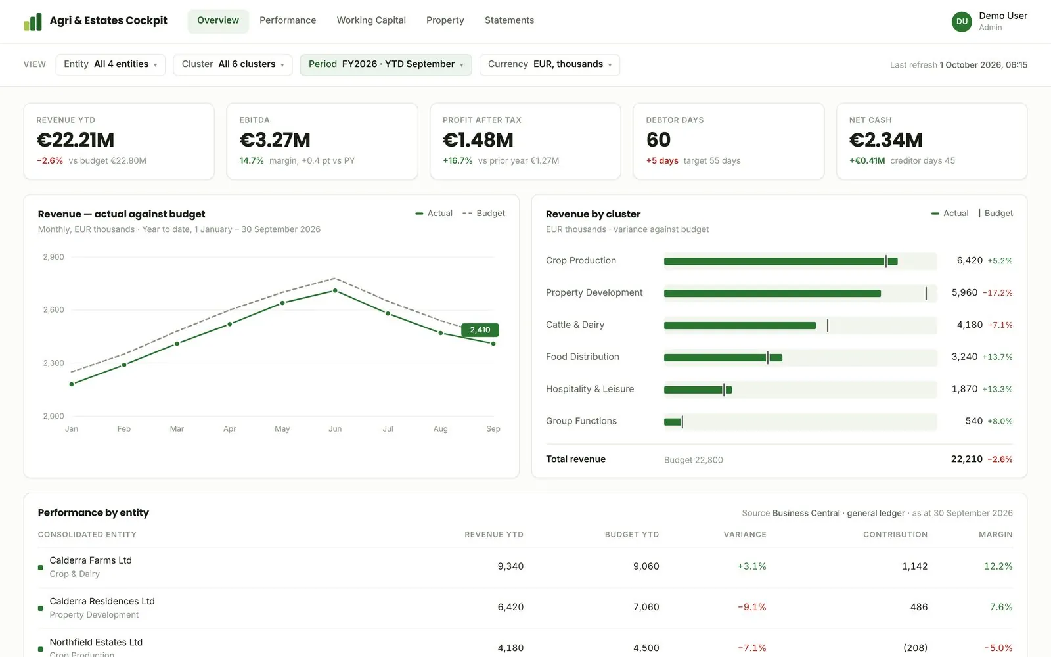Toggle the Budget legend in the monthly revenue chart
This screenshot has width=1051, height=657.
coord(483,214)
